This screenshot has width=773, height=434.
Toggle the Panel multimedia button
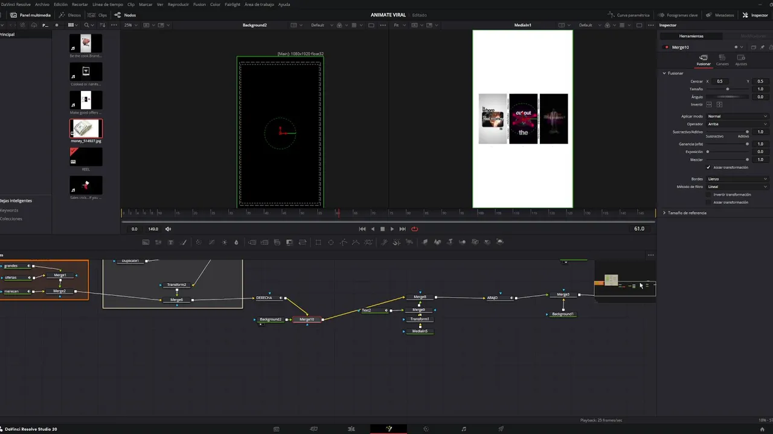(31, 15)
